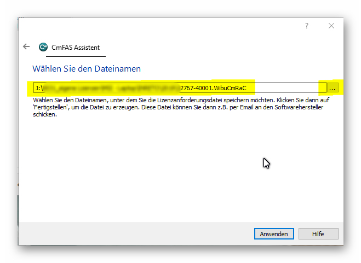
Task: Click the back arrow in the wizard header
Action: (26, 47)
